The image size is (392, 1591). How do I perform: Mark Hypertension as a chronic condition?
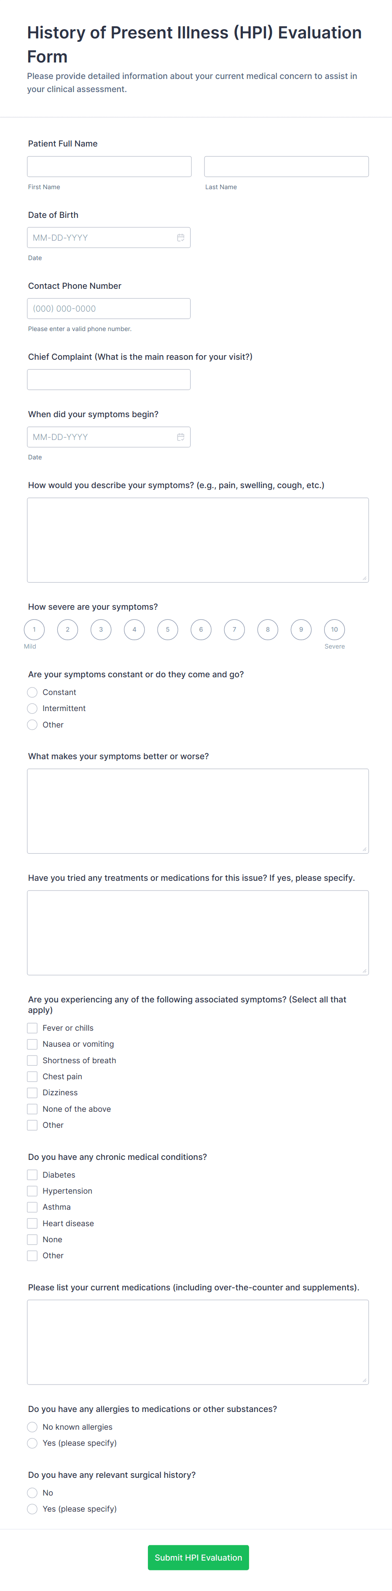click(33, 1191)
